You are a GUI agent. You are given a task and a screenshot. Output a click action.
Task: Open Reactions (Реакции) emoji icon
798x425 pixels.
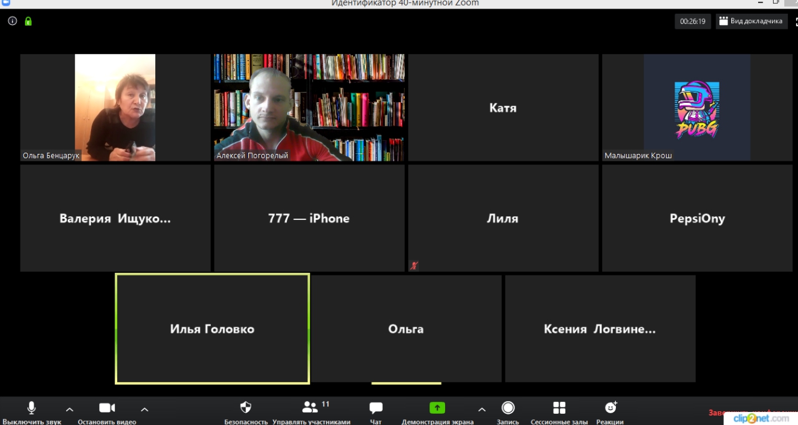click(x=610, y=408)
